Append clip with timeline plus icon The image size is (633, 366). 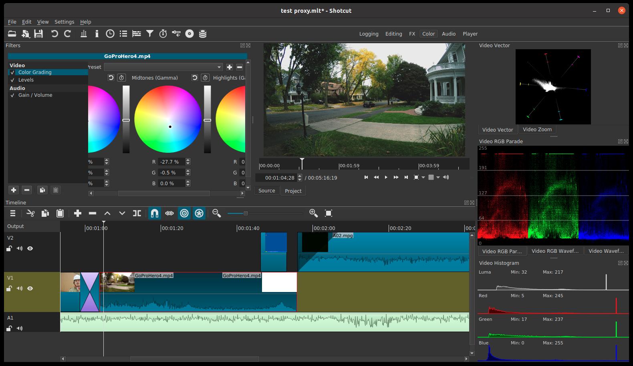coord(78,213)
